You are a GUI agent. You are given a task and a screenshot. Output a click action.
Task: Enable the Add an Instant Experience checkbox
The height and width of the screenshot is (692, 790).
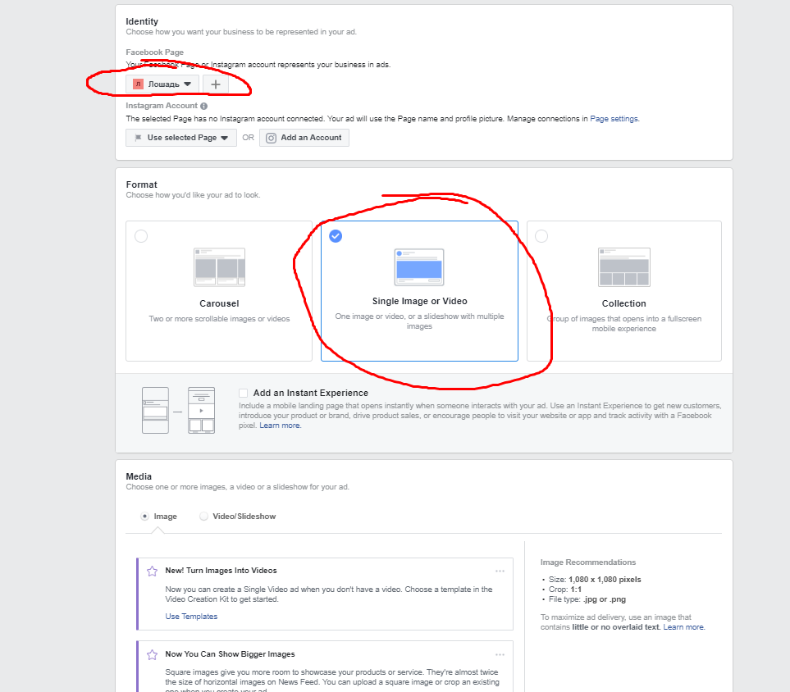pos(243,394)
